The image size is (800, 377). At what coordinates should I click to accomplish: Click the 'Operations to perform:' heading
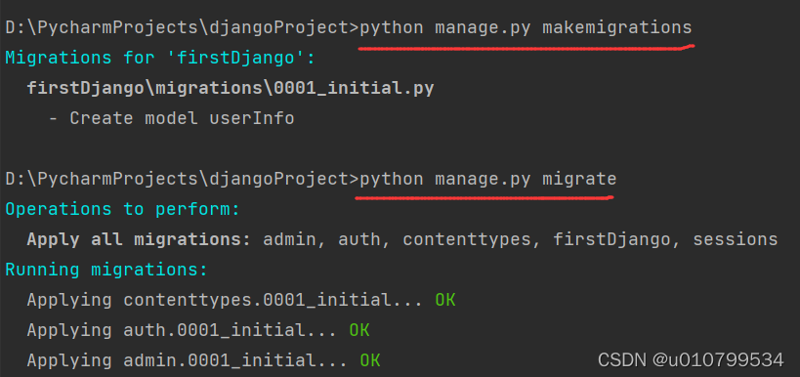(122, 209)
